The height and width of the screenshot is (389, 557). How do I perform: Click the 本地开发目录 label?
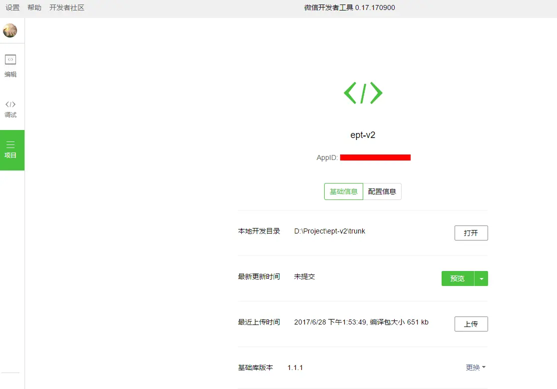pos(259,231)
